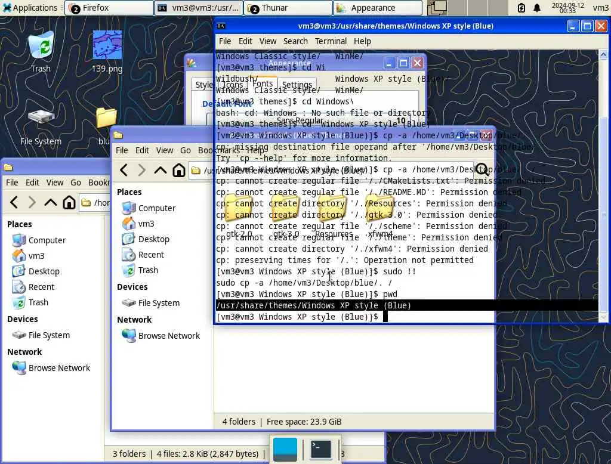Image resolution: width=611 pixels, height=464 pixels.
Task: Open the Terminal menu in the terminal
Action: tap(331, 41)
